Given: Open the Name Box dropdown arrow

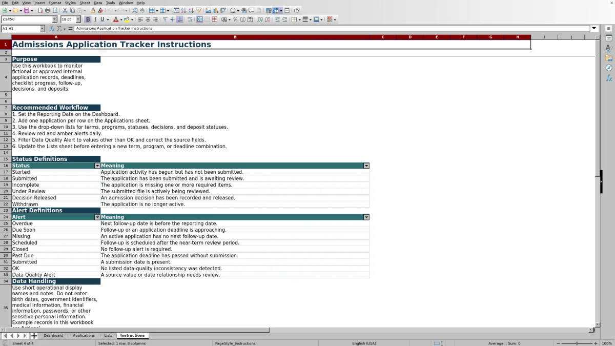Looking at the screenshot, I should coord(42,29).
